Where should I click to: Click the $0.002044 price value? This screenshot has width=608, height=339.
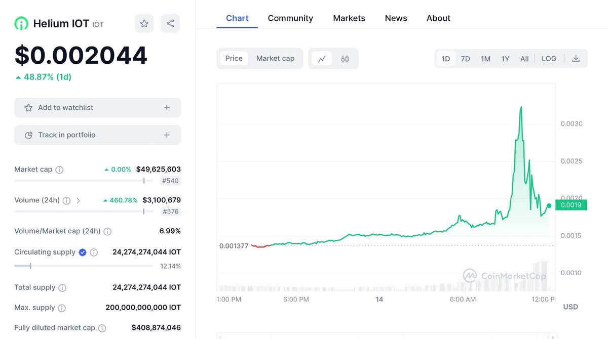81,56
